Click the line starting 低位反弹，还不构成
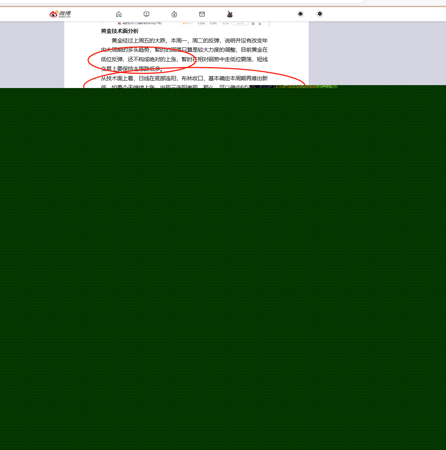 click(x=184, y=59)
